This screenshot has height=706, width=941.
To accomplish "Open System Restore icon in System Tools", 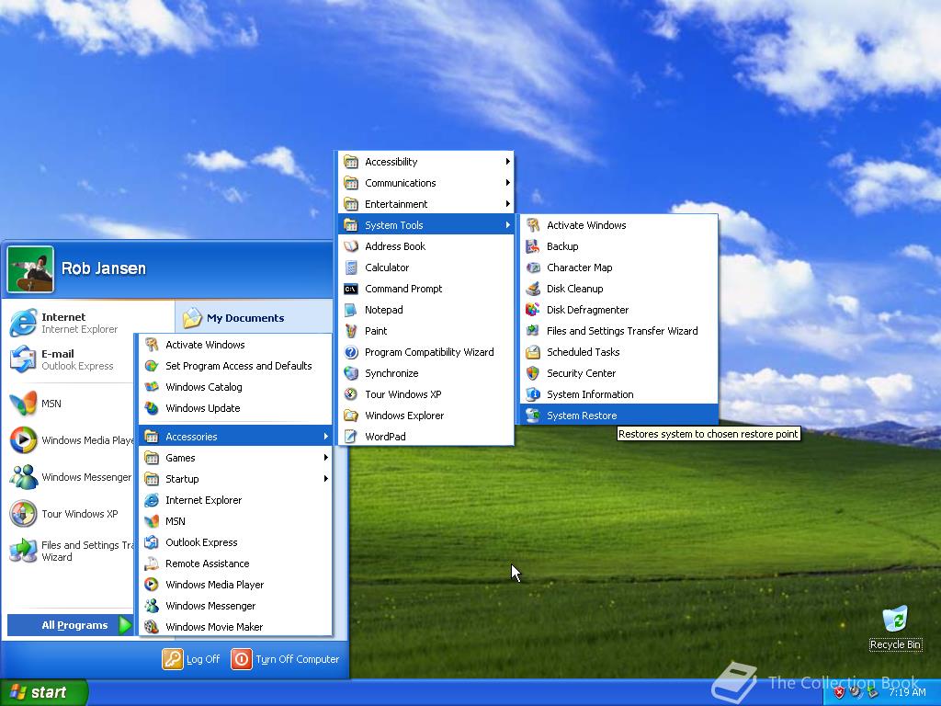I will [x=532, y=416].
